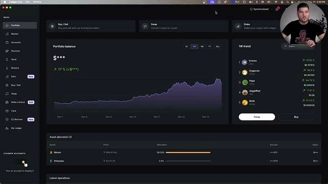Image resolution: width=328 pixels, height=184 pixels.
Task: Click the 17 % gain text
Action: tap(66, 70)
